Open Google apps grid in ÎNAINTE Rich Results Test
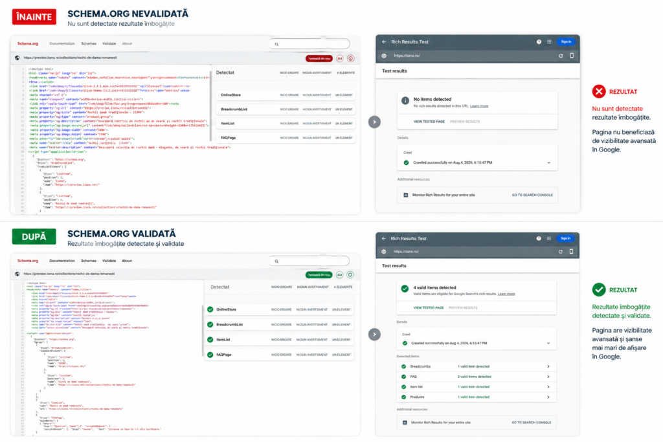The image size is (663, 442). click(x=549, y=42)
